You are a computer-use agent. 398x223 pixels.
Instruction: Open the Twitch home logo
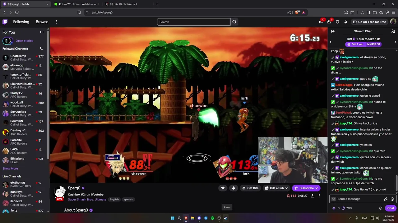(5, 22)
